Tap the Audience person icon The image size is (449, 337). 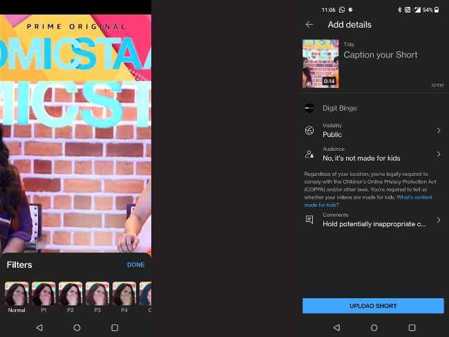(309, 154)
